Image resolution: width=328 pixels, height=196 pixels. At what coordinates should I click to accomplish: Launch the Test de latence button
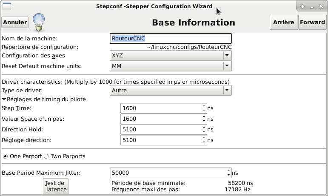tap(56, 186)
